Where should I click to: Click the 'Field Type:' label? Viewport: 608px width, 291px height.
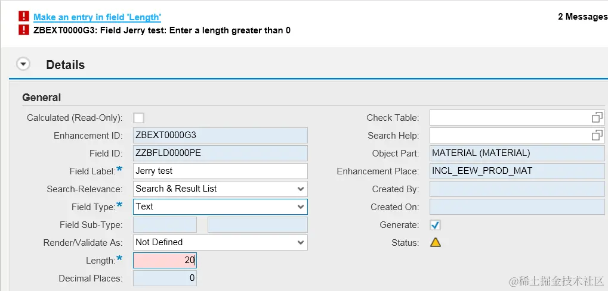coord(93,207)
